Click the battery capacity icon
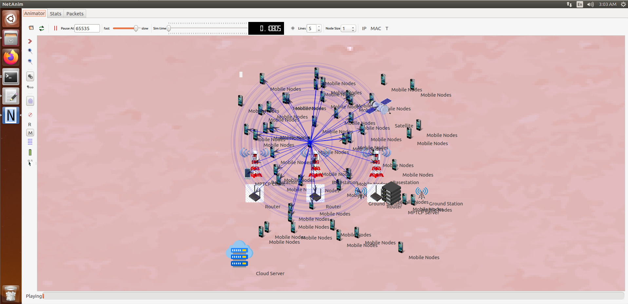 click(30, 152)
